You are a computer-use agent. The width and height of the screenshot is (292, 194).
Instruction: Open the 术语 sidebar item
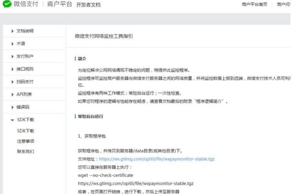pyautogui.click(x=21, y=44)
